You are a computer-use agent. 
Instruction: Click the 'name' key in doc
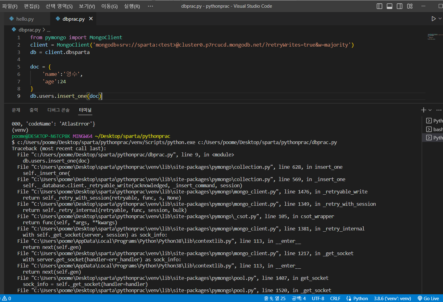click(51, 74)
